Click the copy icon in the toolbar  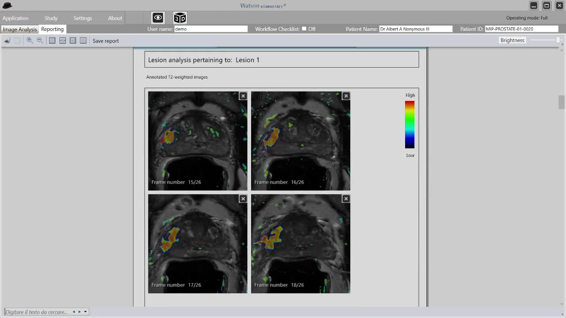tap(18, 41)
